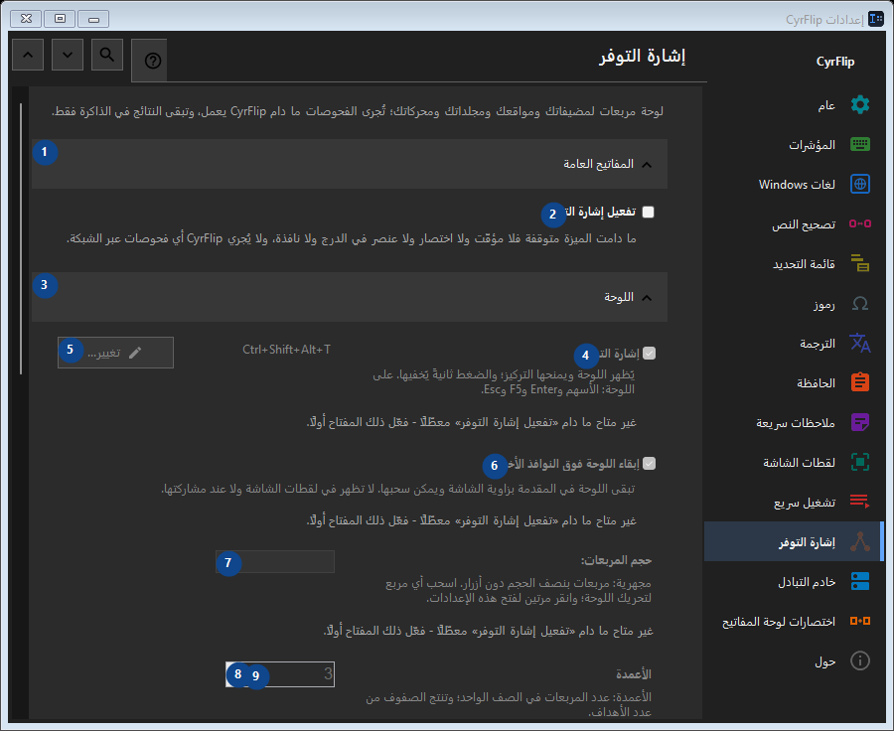Click the Ctrl+Shift+Alt+T hotkey text

(286, 350)
